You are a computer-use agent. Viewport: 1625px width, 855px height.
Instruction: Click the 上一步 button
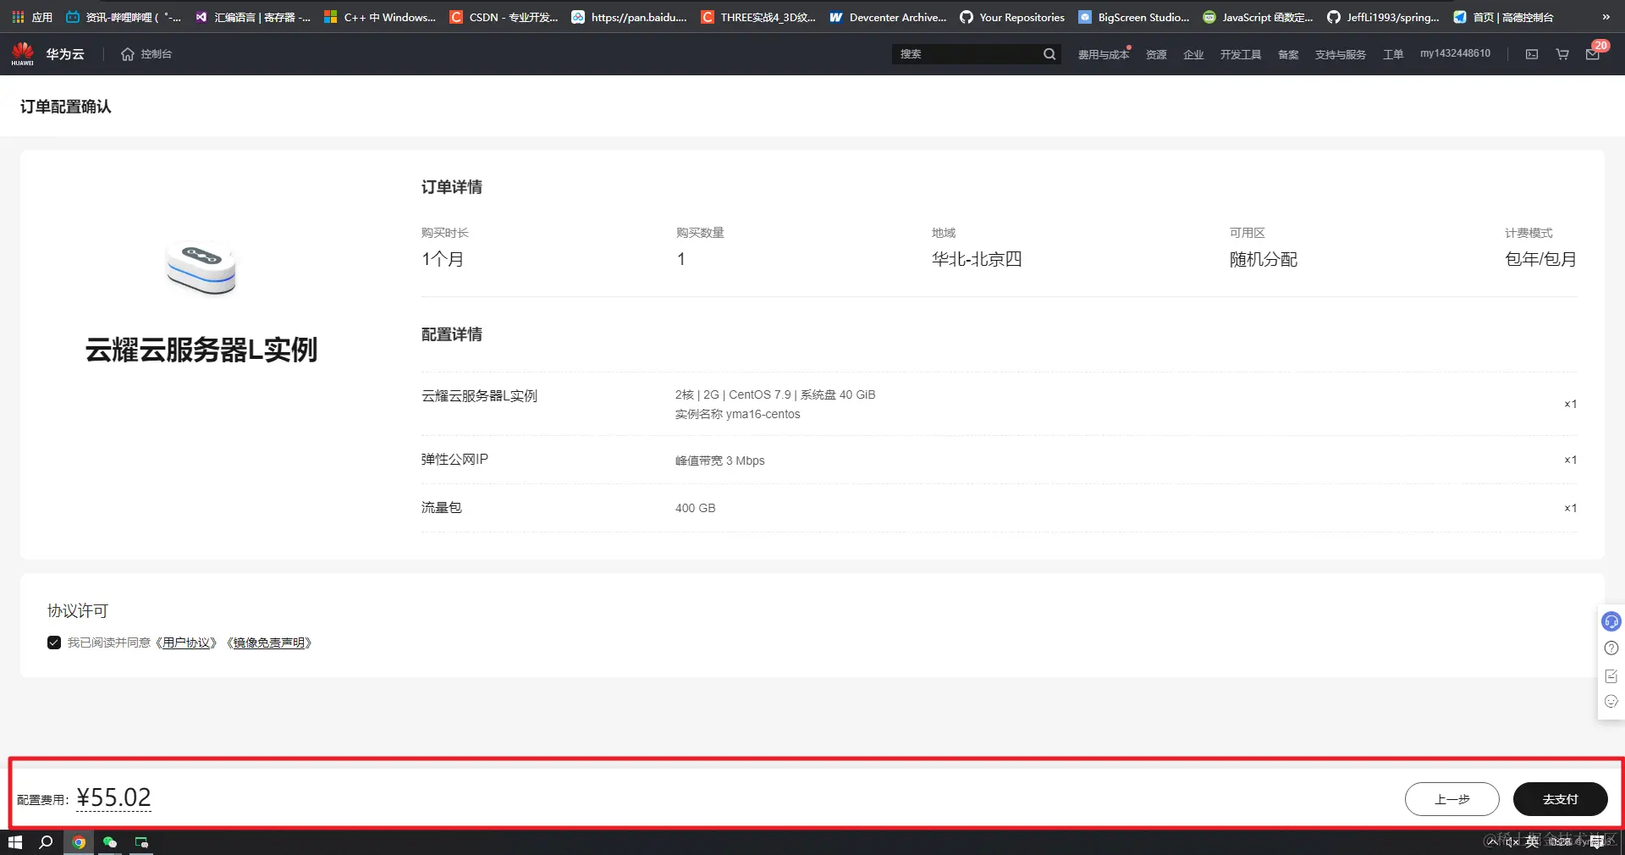(1452, 799)
